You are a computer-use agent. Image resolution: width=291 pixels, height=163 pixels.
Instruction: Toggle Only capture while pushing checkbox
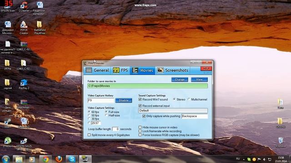pyautogui.click(x=144, y=116)
